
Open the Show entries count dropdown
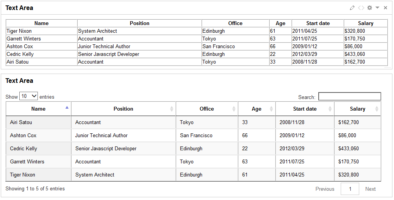click(29, 96)
